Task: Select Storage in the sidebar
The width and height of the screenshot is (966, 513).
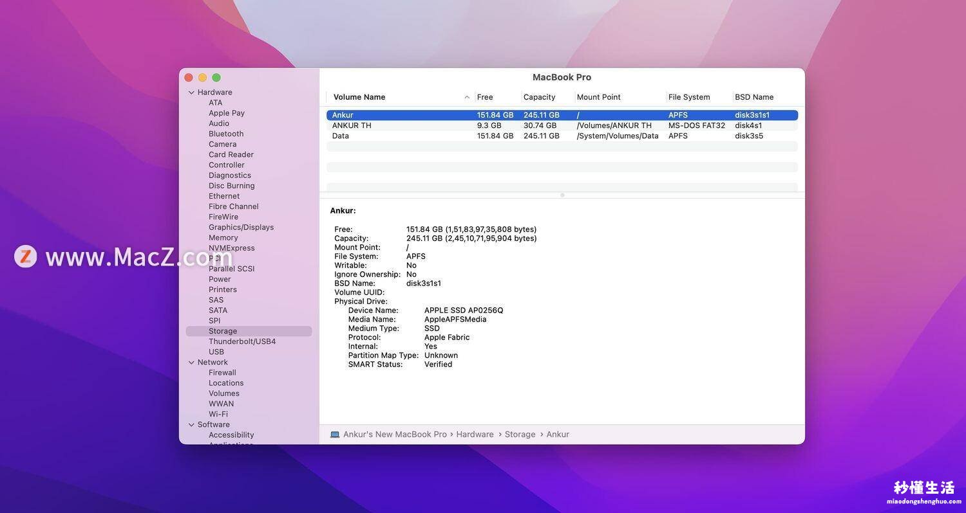Action: tap(249, 331)
